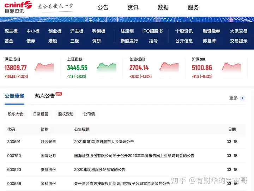Open the 公开信息 link

click(184, 41)
